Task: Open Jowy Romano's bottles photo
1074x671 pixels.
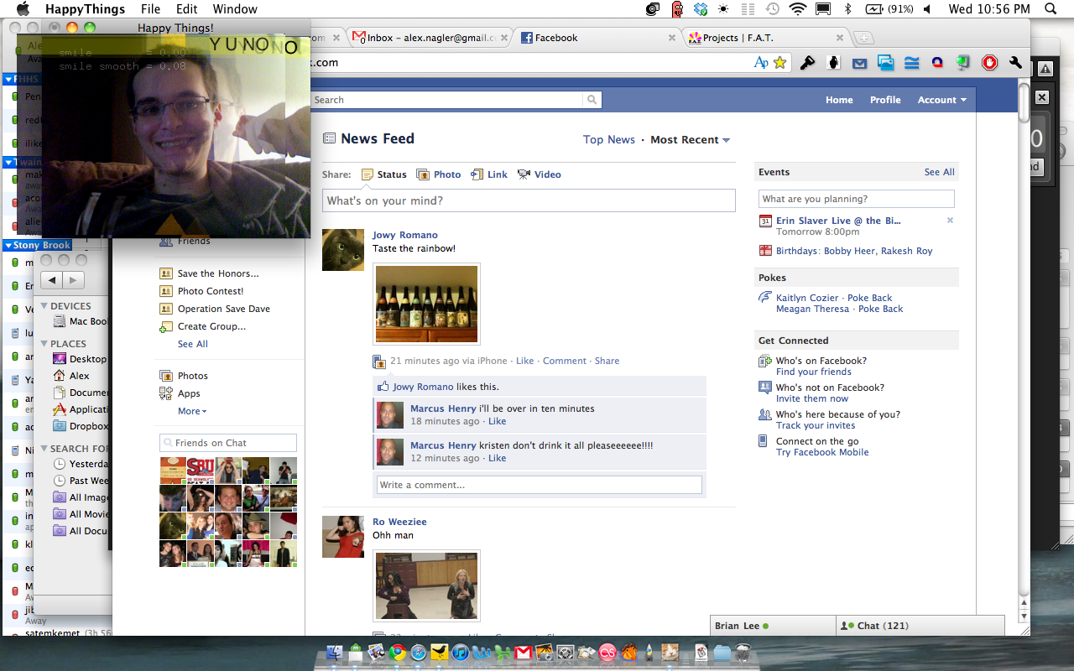Action: click(x=427, y=304)
